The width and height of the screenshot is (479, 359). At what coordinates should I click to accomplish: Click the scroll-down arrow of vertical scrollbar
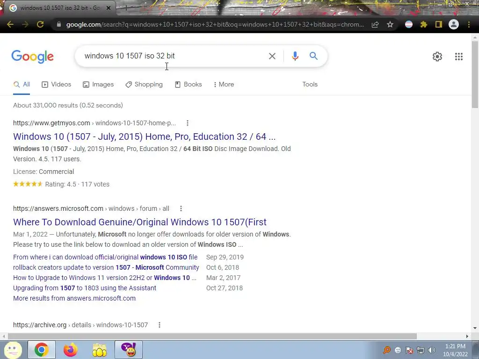(x=475, y=328)
